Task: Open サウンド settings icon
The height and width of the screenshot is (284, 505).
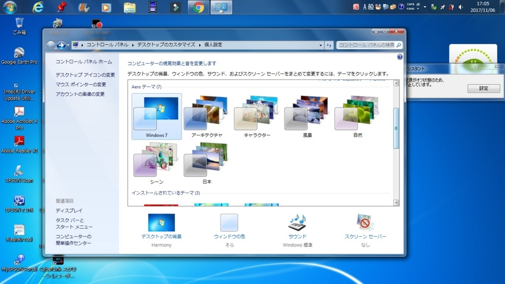Action: [297, 222]
